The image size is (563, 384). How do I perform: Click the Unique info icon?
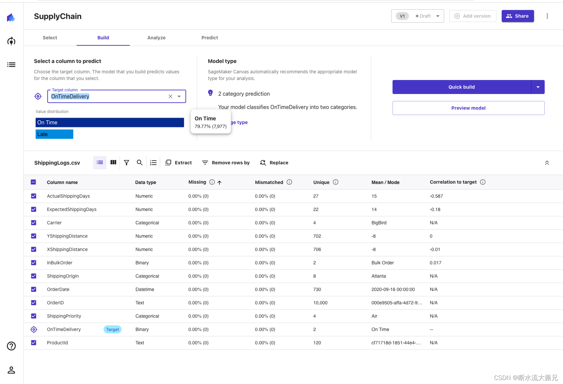coord(336,182)
